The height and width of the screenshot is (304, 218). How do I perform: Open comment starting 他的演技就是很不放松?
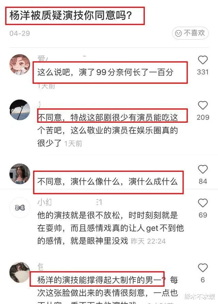110,228
